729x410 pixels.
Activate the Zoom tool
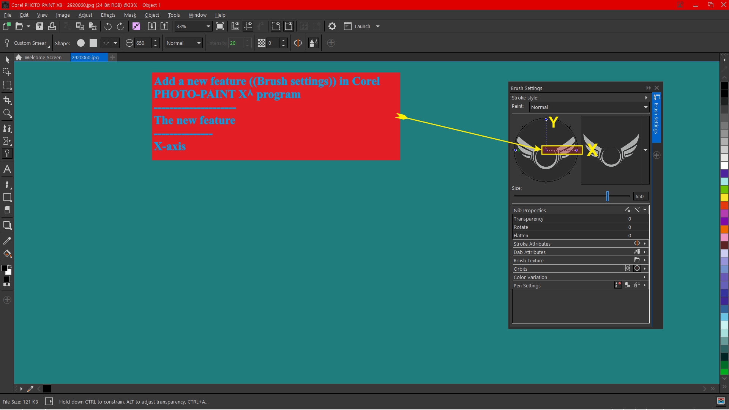[7, 113]
